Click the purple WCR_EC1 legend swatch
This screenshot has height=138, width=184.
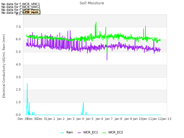click(79, 133)
